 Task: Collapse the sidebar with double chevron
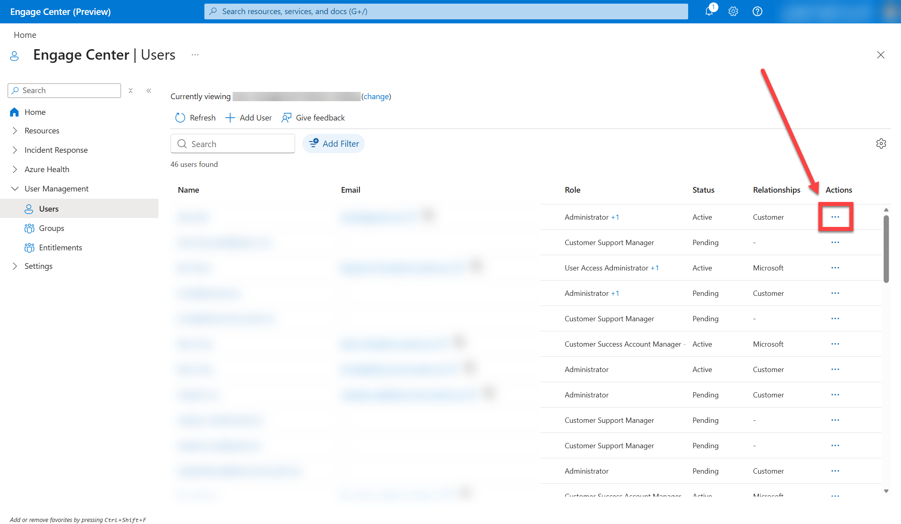149,91
